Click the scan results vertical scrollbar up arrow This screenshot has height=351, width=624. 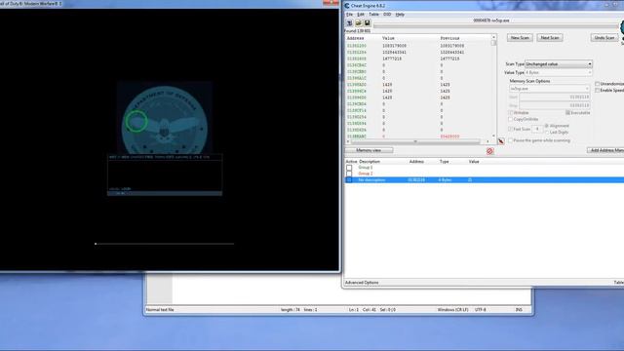click(x=494, y=37)
